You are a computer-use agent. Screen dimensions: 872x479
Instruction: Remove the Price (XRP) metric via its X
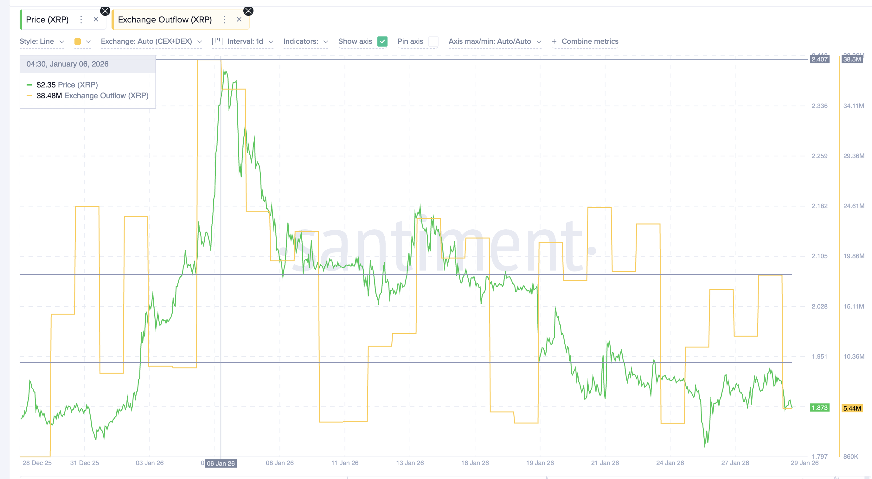(96, 19)
